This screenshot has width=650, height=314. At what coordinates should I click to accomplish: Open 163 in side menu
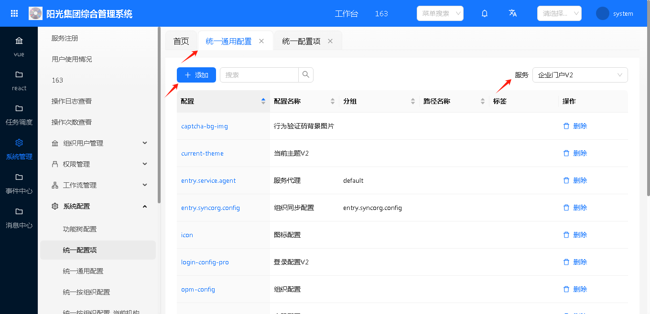[57, 80]
